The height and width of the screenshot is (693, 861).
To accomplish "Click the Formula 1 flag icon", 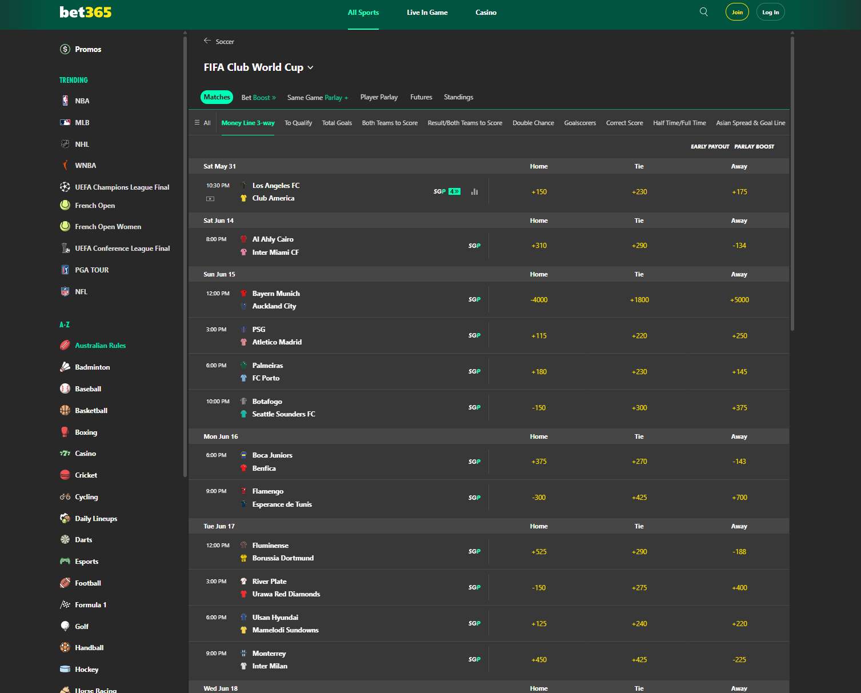I will tap(65, 604).
